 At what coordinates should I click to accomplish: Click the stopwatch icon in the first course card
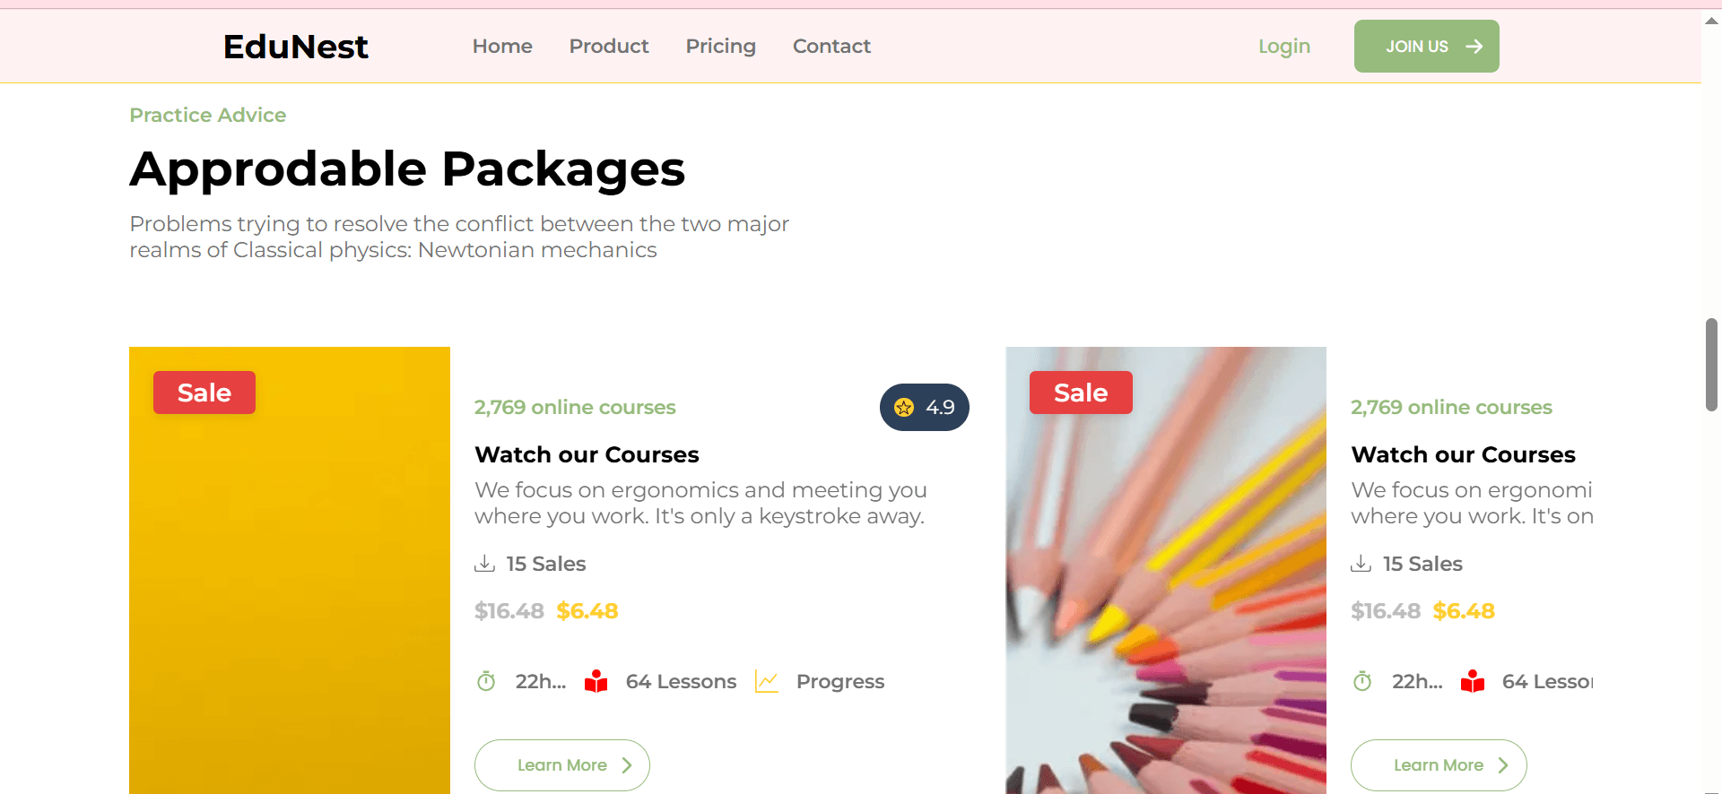coord(486,681)
